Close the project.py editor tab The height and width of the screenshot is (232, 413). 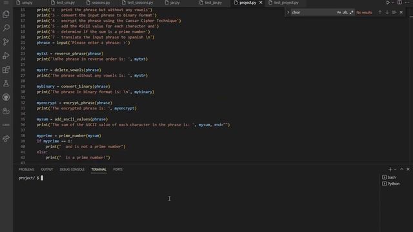261,3
